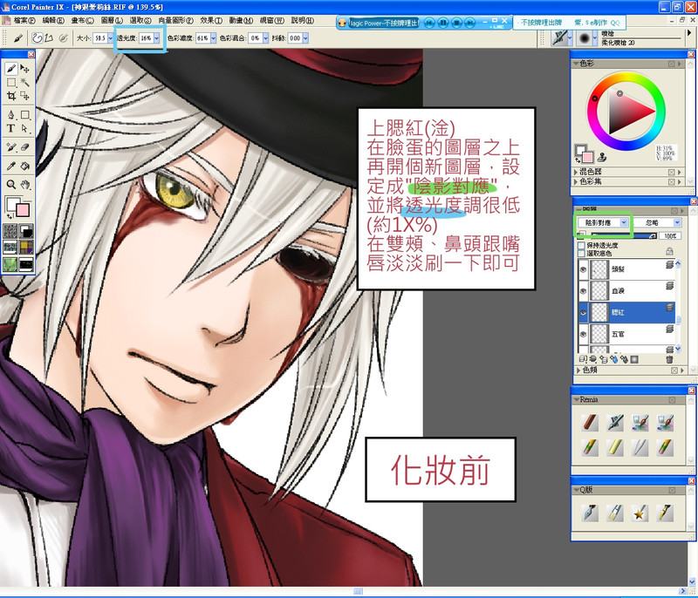This screenshot has height=598, width=698.
Task: Expand the 混色器 panel
Action: 576,172
